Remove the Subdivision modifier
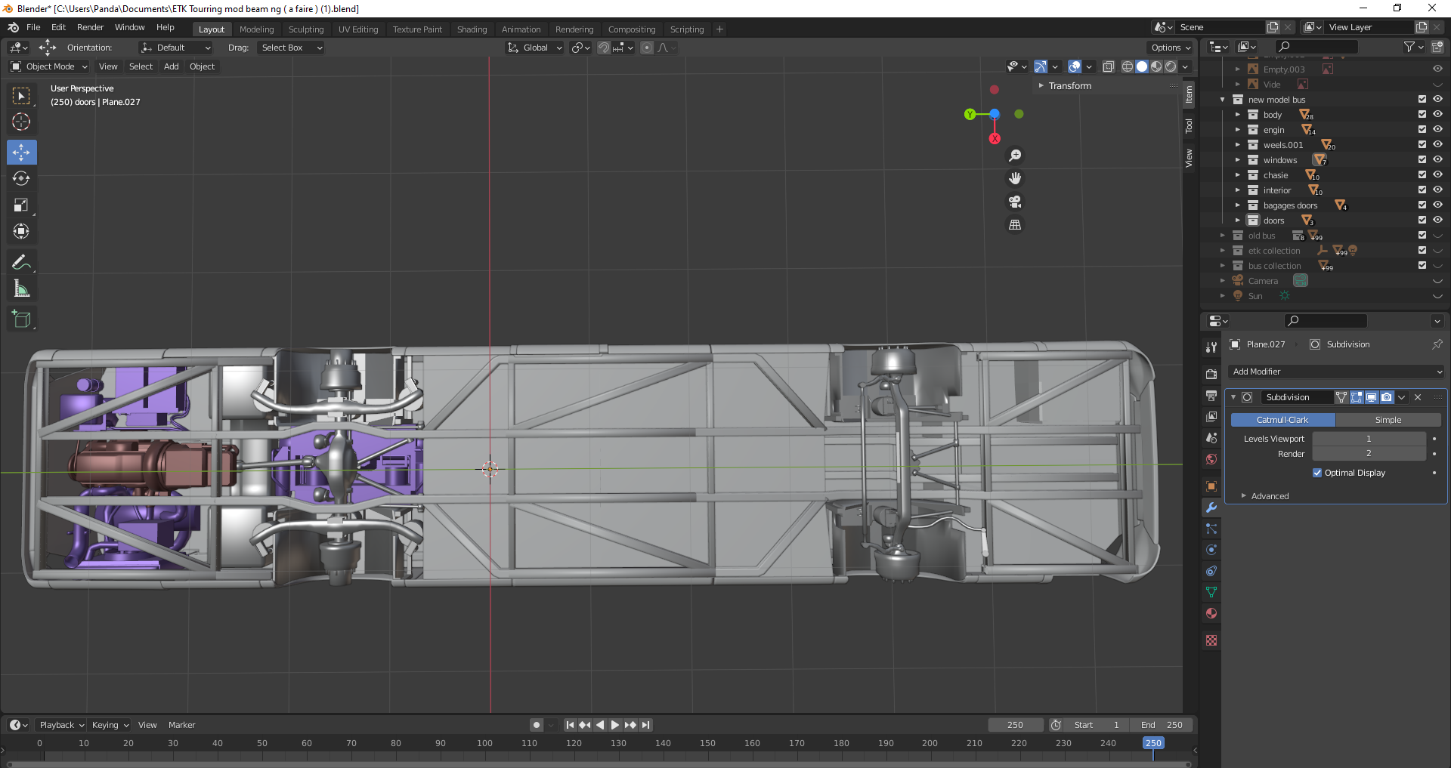1451x768 pixels. click(x=1418, y=397)
